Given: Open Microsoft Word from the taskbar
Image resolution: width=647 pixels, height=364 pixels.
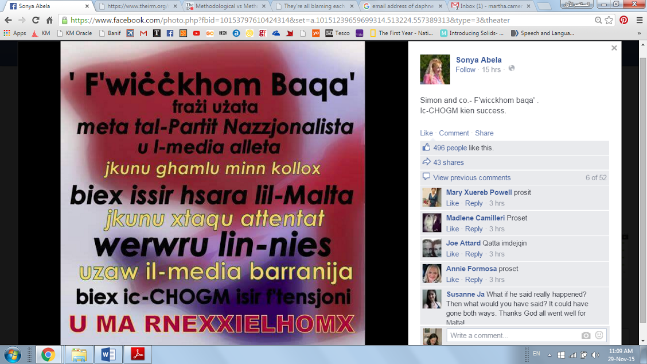Looking at the screenshot, I should [108, 355].
